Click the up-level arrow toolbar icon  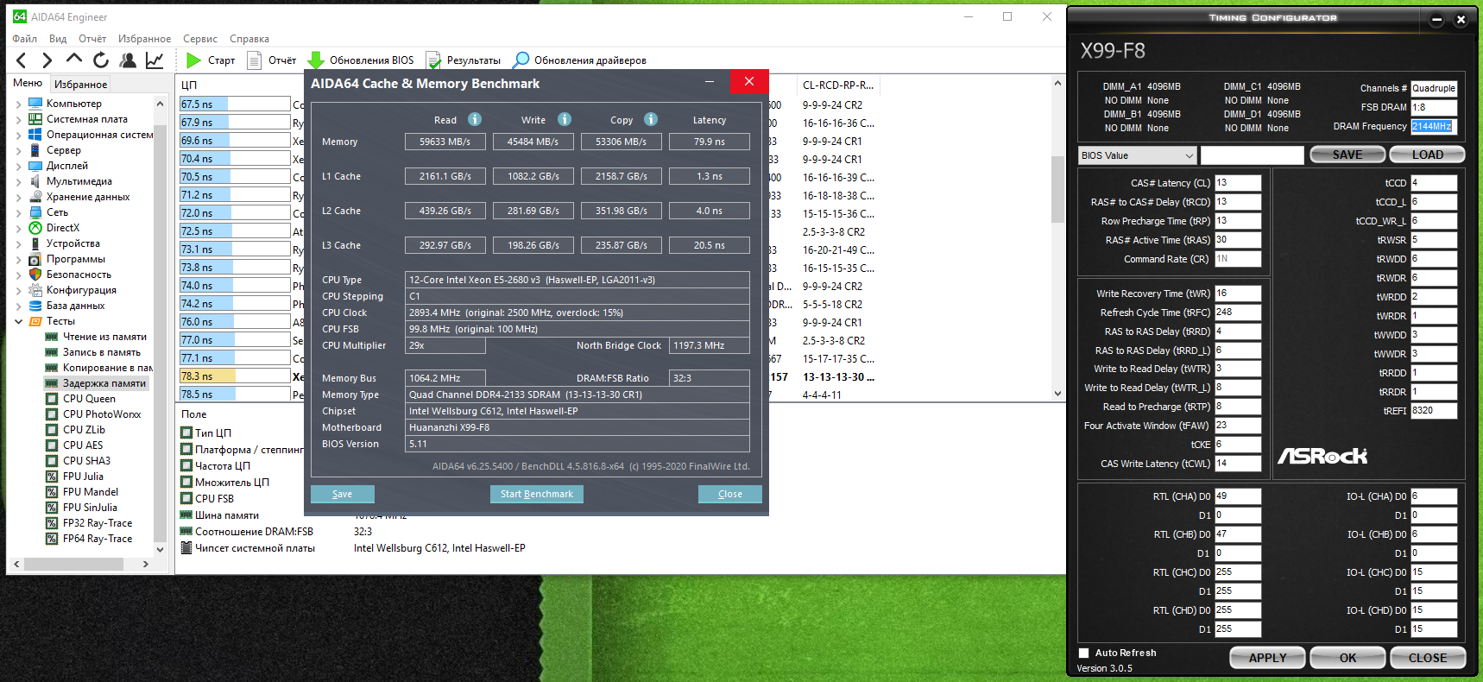[74, 60]
